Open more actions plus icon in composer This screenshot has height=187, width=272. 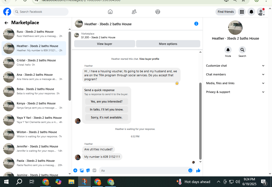coord(75,171)
